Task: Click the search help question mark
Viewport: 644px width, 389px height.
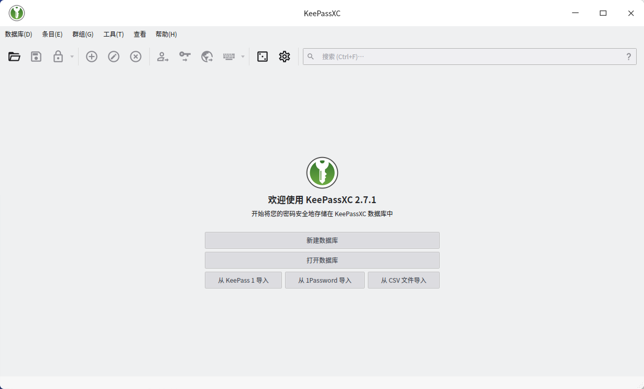Action: coord(629,57)
